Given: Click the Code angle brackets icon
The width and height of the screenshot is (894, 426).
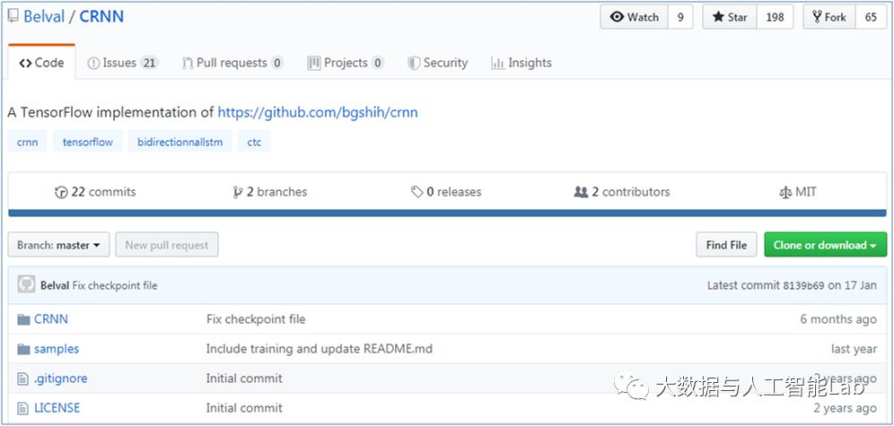Looking at the screenshot, I should pos(25,63).
